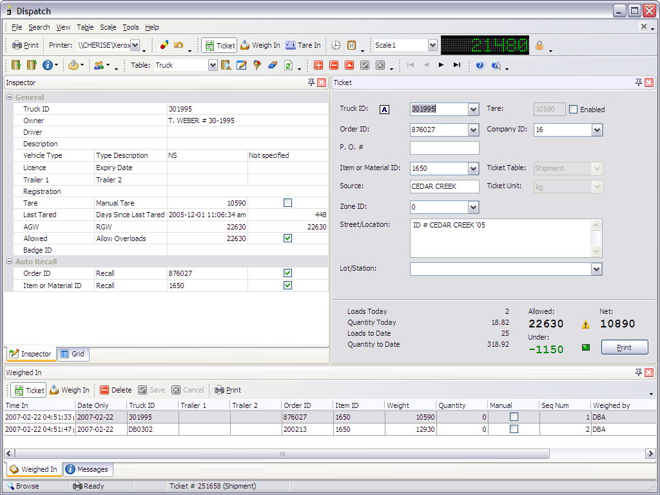Click the blue help question mark icon
This screenshot has width=660, height=495.
coord(480,65)
